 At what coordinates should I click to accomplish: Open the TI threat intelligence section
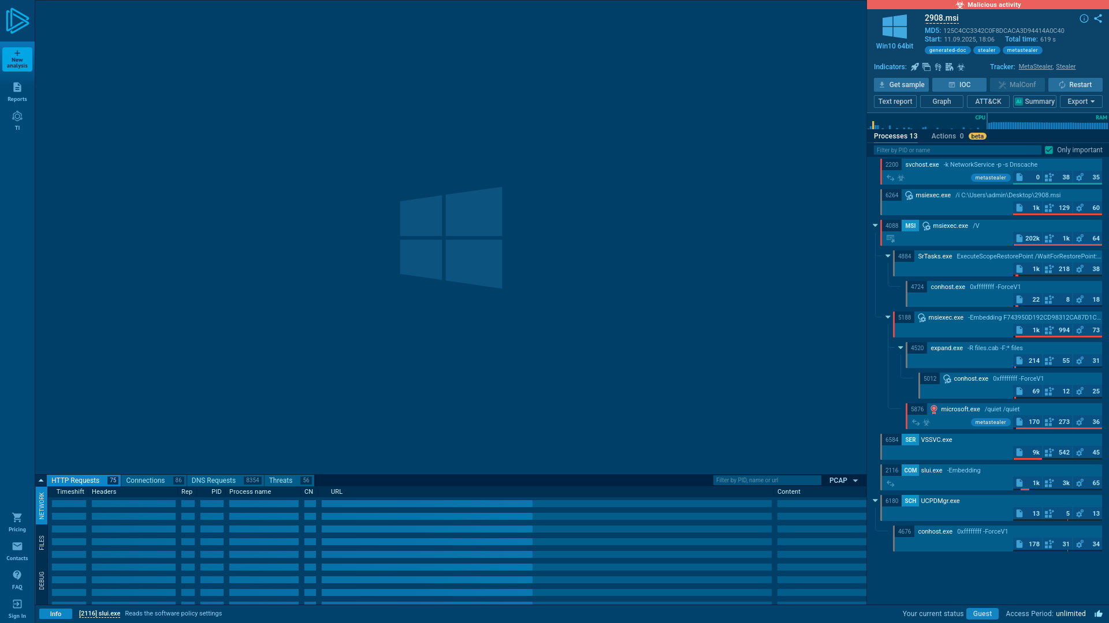point(17,121)
